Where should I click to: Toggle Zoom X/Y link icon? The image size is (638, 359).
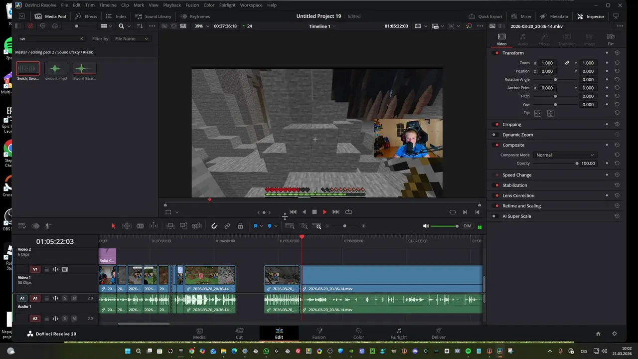point(567,63)
